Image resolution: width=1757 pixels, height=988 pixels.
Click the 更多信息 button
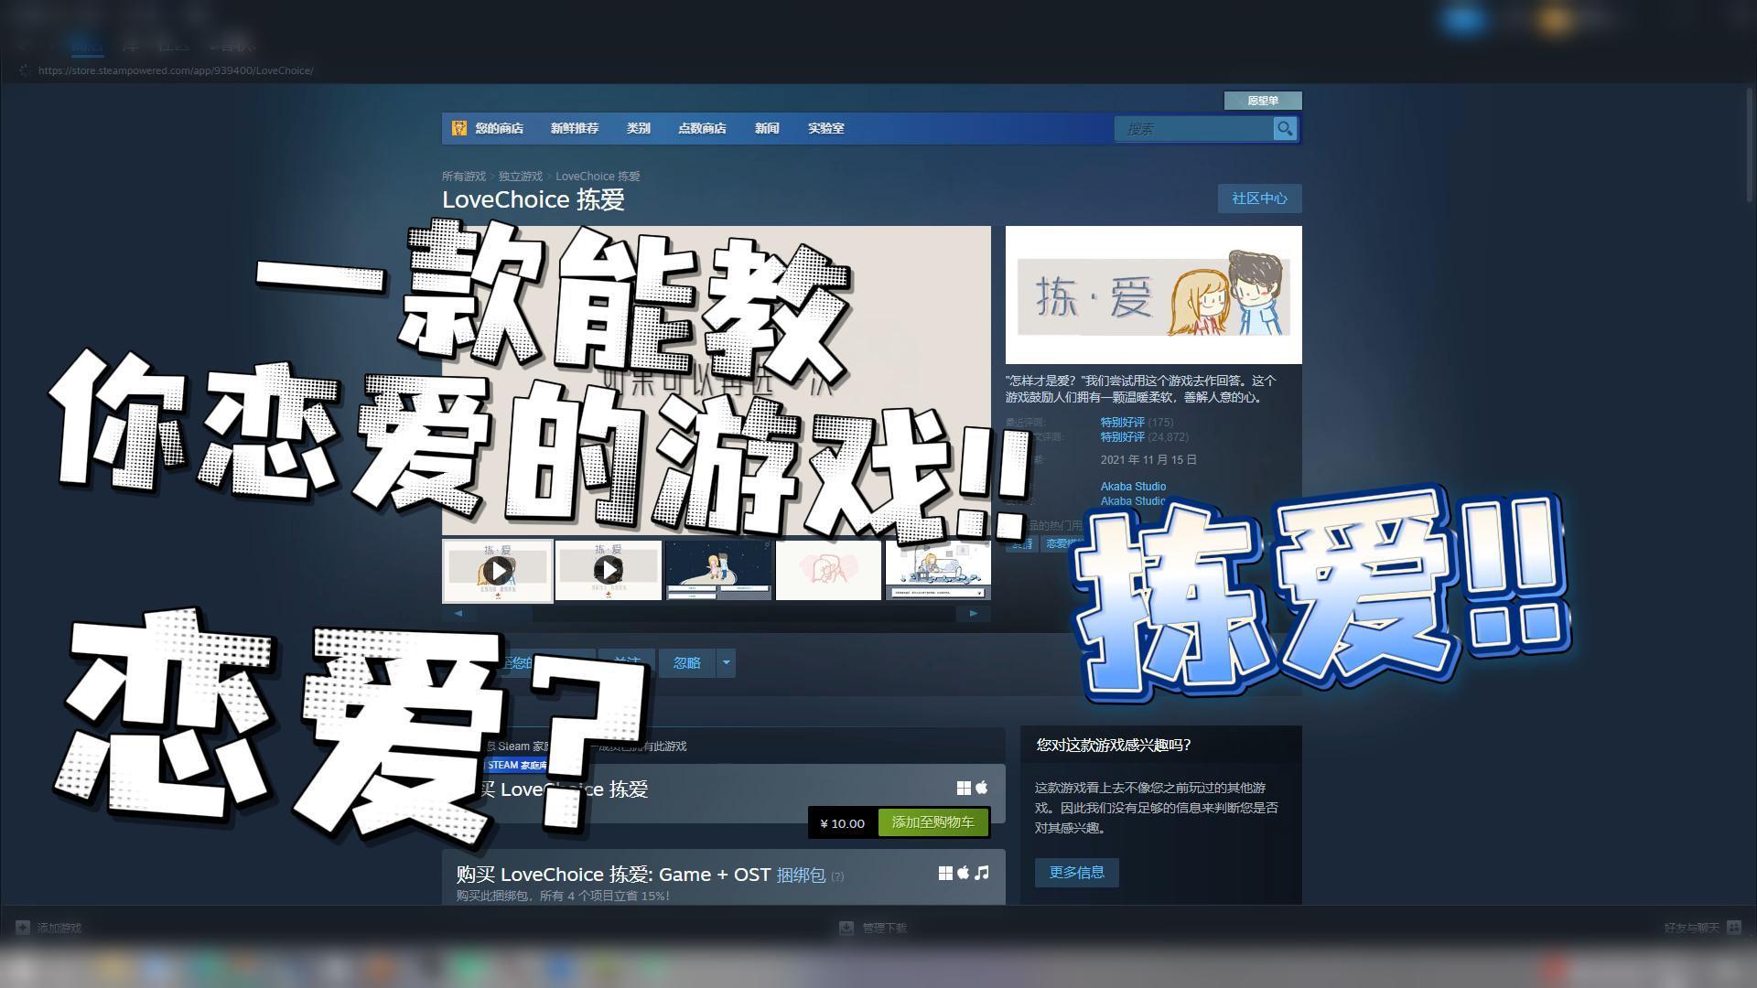1076,873
